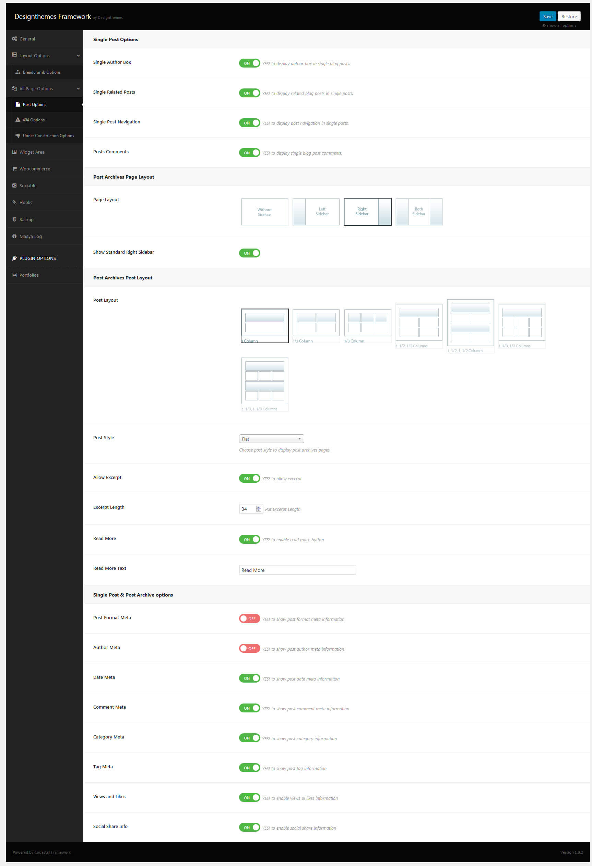Open Sociable settings
This screenshot has height=866, width=592.
pos(44,185)
